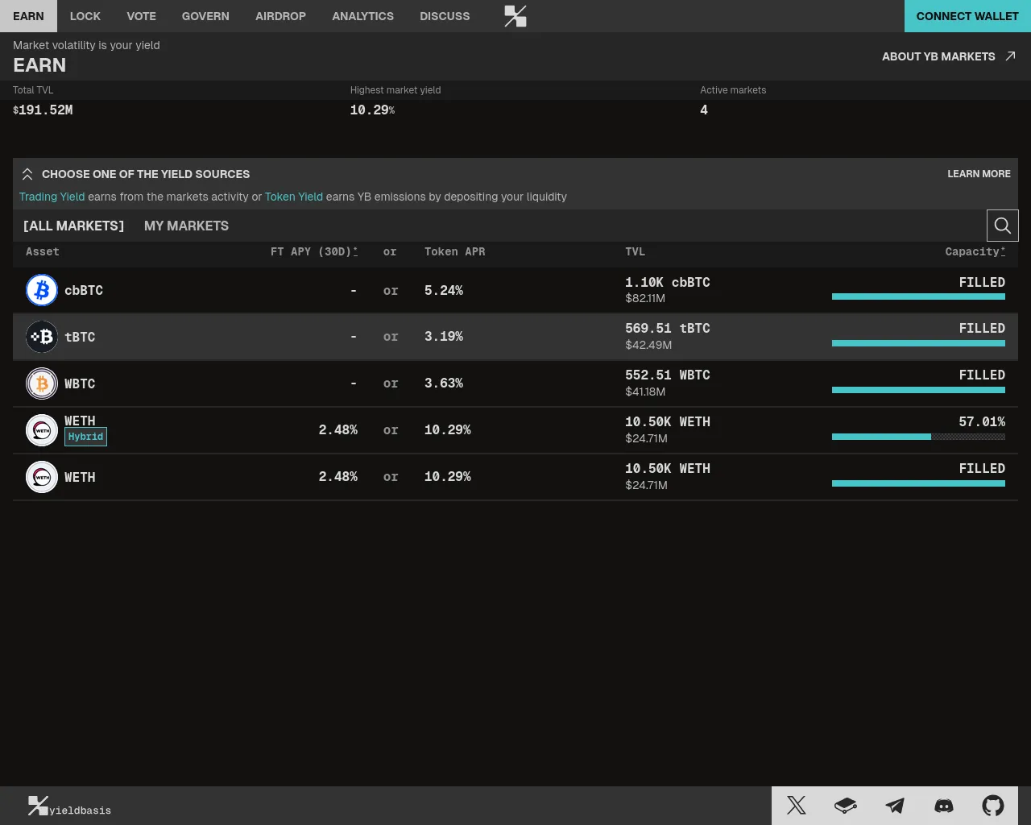Navigate to the GOVERN tab
Viewport: 1031px width, 825px height.
(x=205, y=16)
